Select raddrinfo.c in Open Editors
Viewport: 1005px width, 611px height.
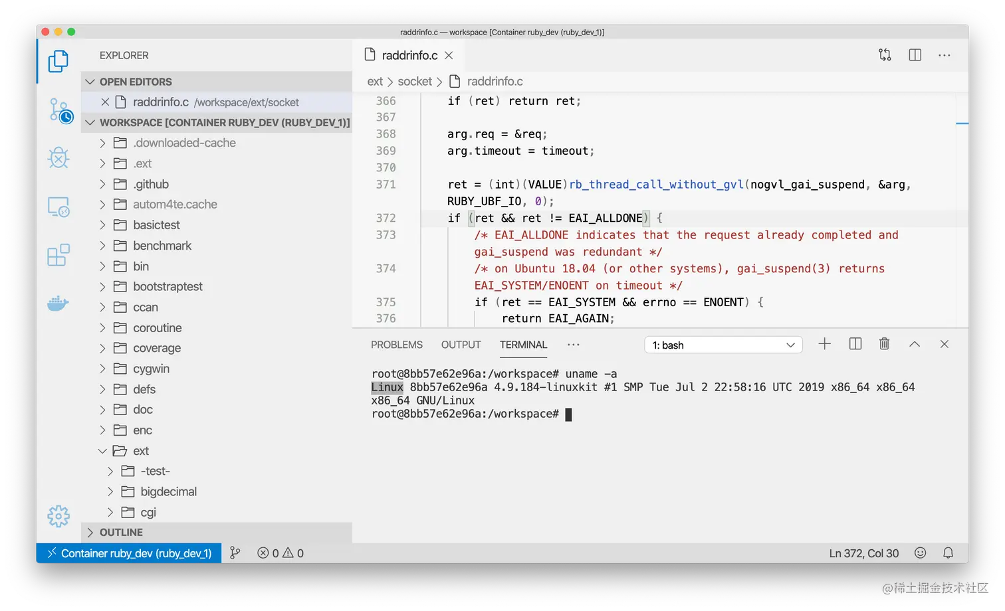[217, 102]
